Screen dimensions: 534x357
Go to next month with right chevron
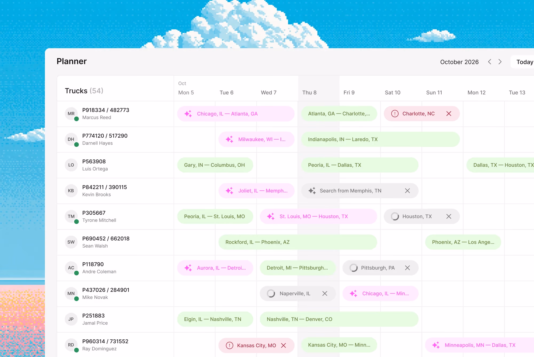pos(500,62)
